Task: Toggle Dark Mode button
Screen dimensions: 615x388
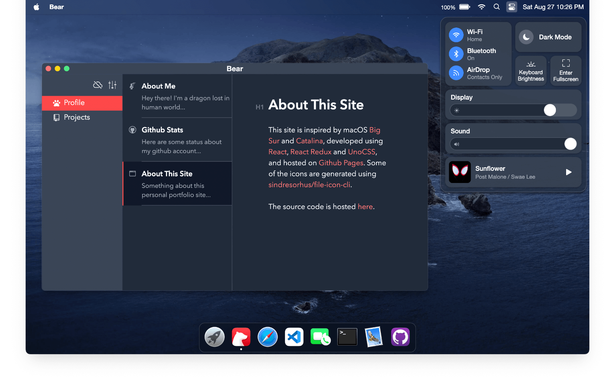Action: (x=548, y=37)
